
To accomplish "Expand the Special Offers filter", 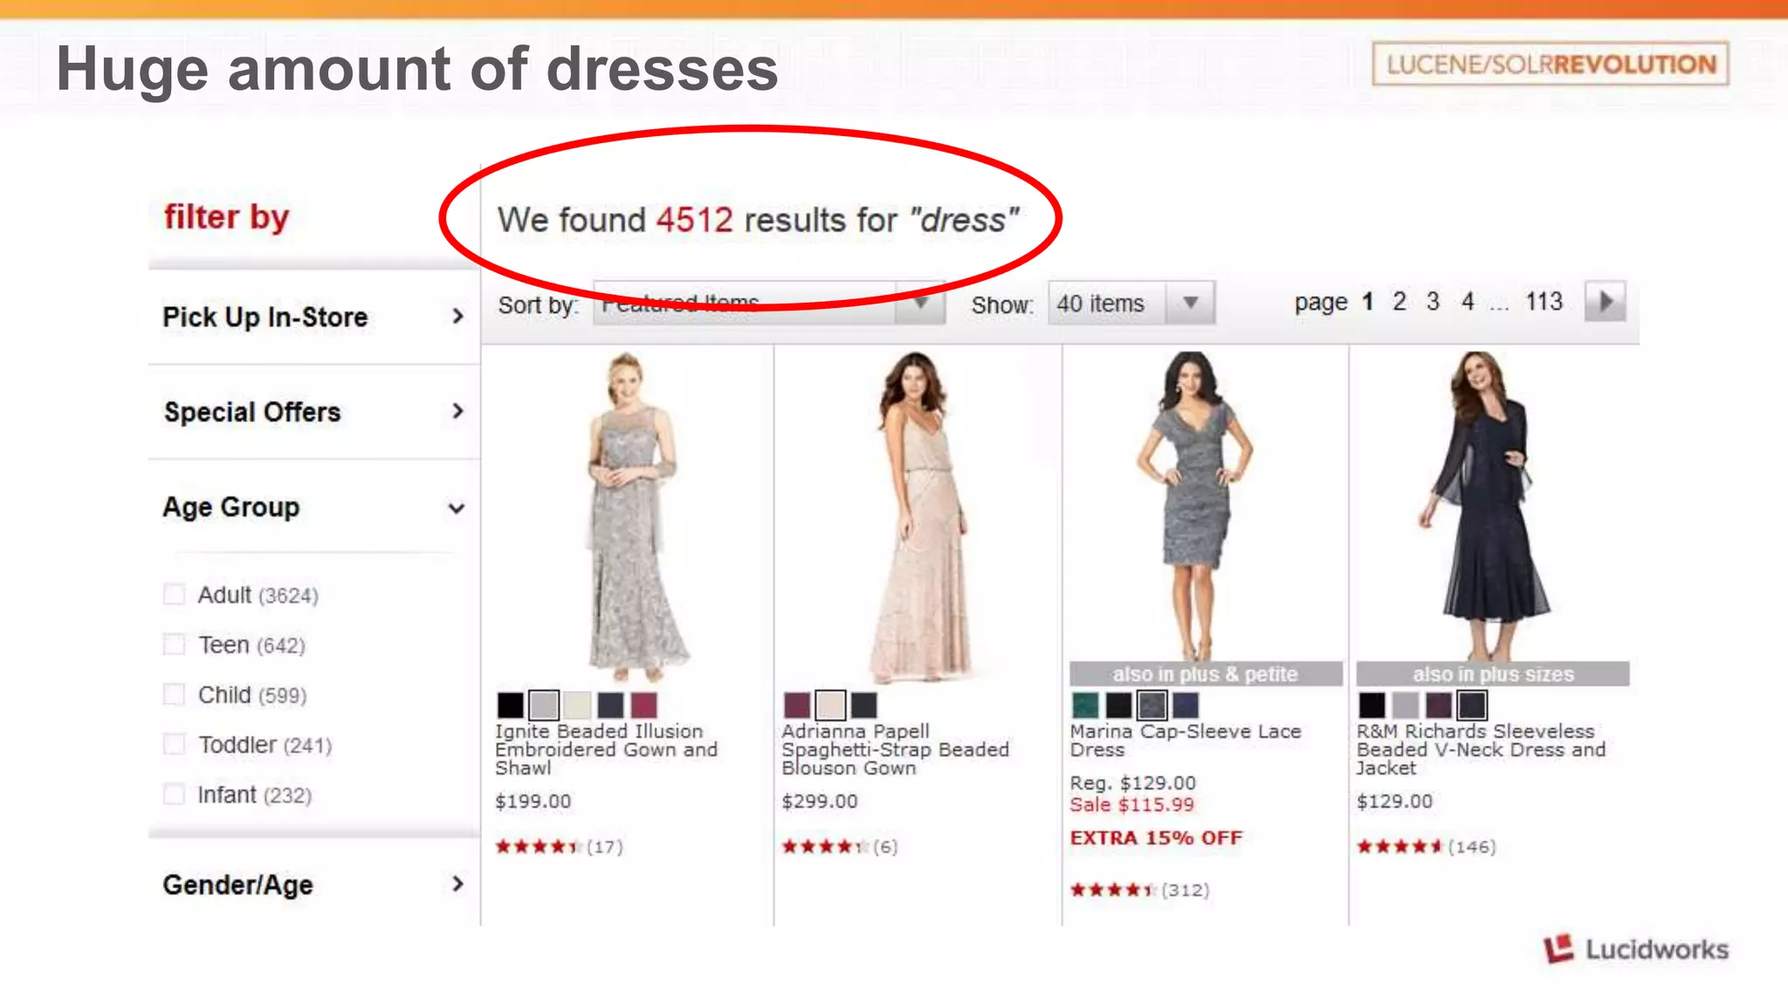I will [314, 412].
